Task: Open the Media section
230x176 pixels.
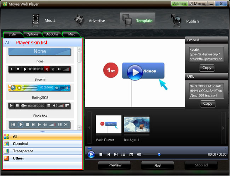Action: (44, 20)
